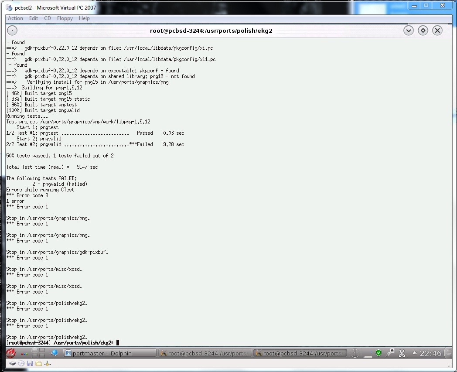Click the '1 error' line
457x372 pixels.
tap(15, 201)
